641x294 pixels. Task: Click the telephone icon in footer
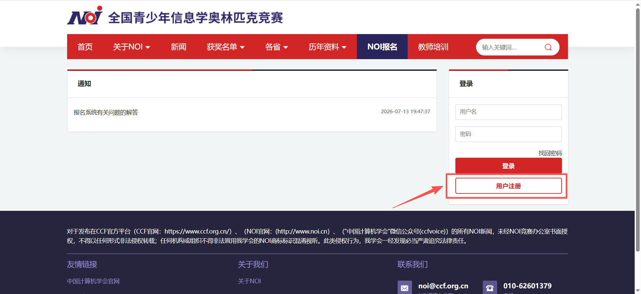click(490, 288)
